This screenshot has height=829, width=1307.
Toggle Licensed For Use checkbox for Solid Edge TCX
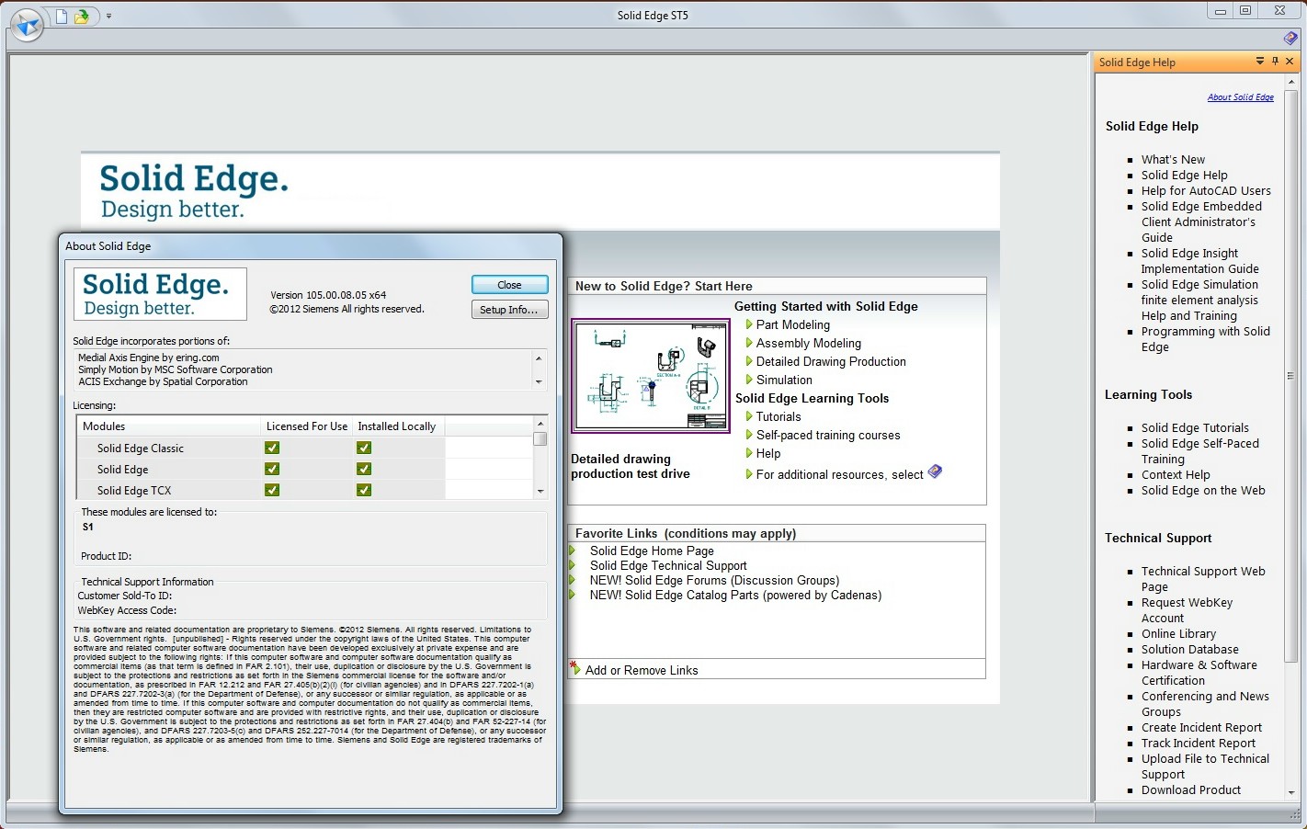coord(272,490)
